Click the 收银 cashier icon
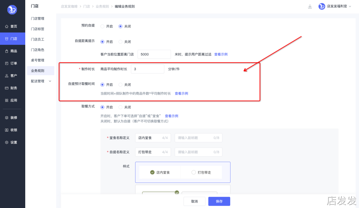 point(7,130)
